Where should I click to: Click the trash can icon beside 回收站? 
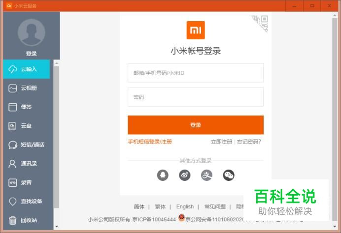click(13, 220)
